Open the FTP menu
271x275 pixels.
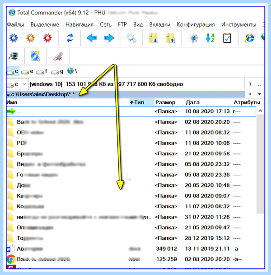click(x=122, y=24)
